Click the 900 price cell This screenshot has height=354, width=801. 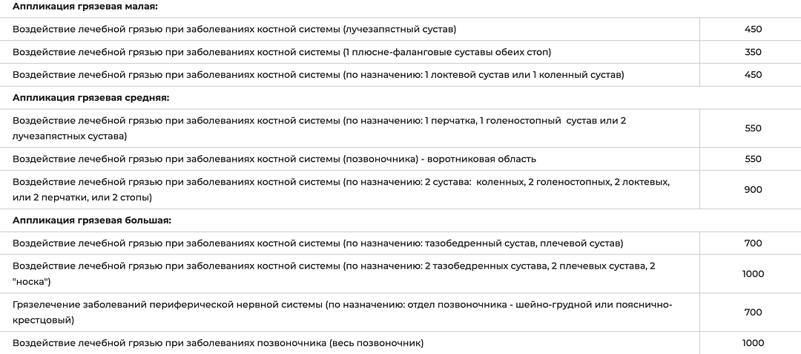coord(753,189)
